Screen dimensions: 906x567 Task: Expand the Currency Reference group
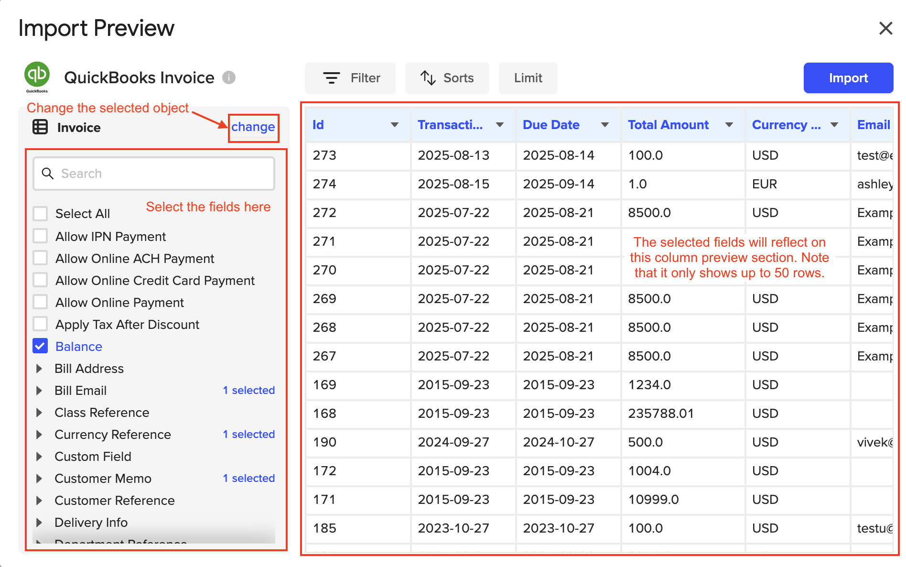click(x=40, y=435)
